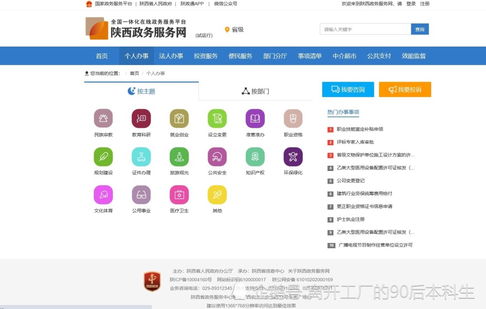Click the 党政机关 badge in footer
The width and height of the screenshot is (486, 309).
(152, 281)
